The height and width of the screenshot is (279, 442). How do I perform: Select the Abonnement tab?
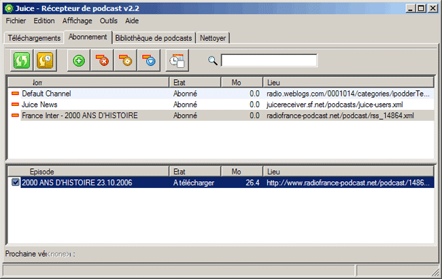pos(88,37)
